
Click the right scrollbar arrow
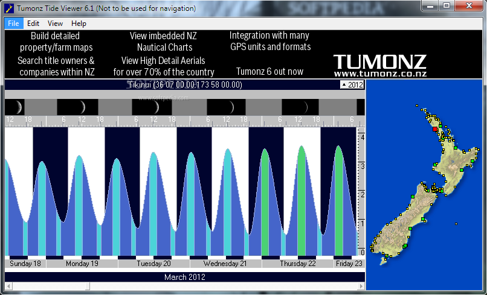[361, 286]
